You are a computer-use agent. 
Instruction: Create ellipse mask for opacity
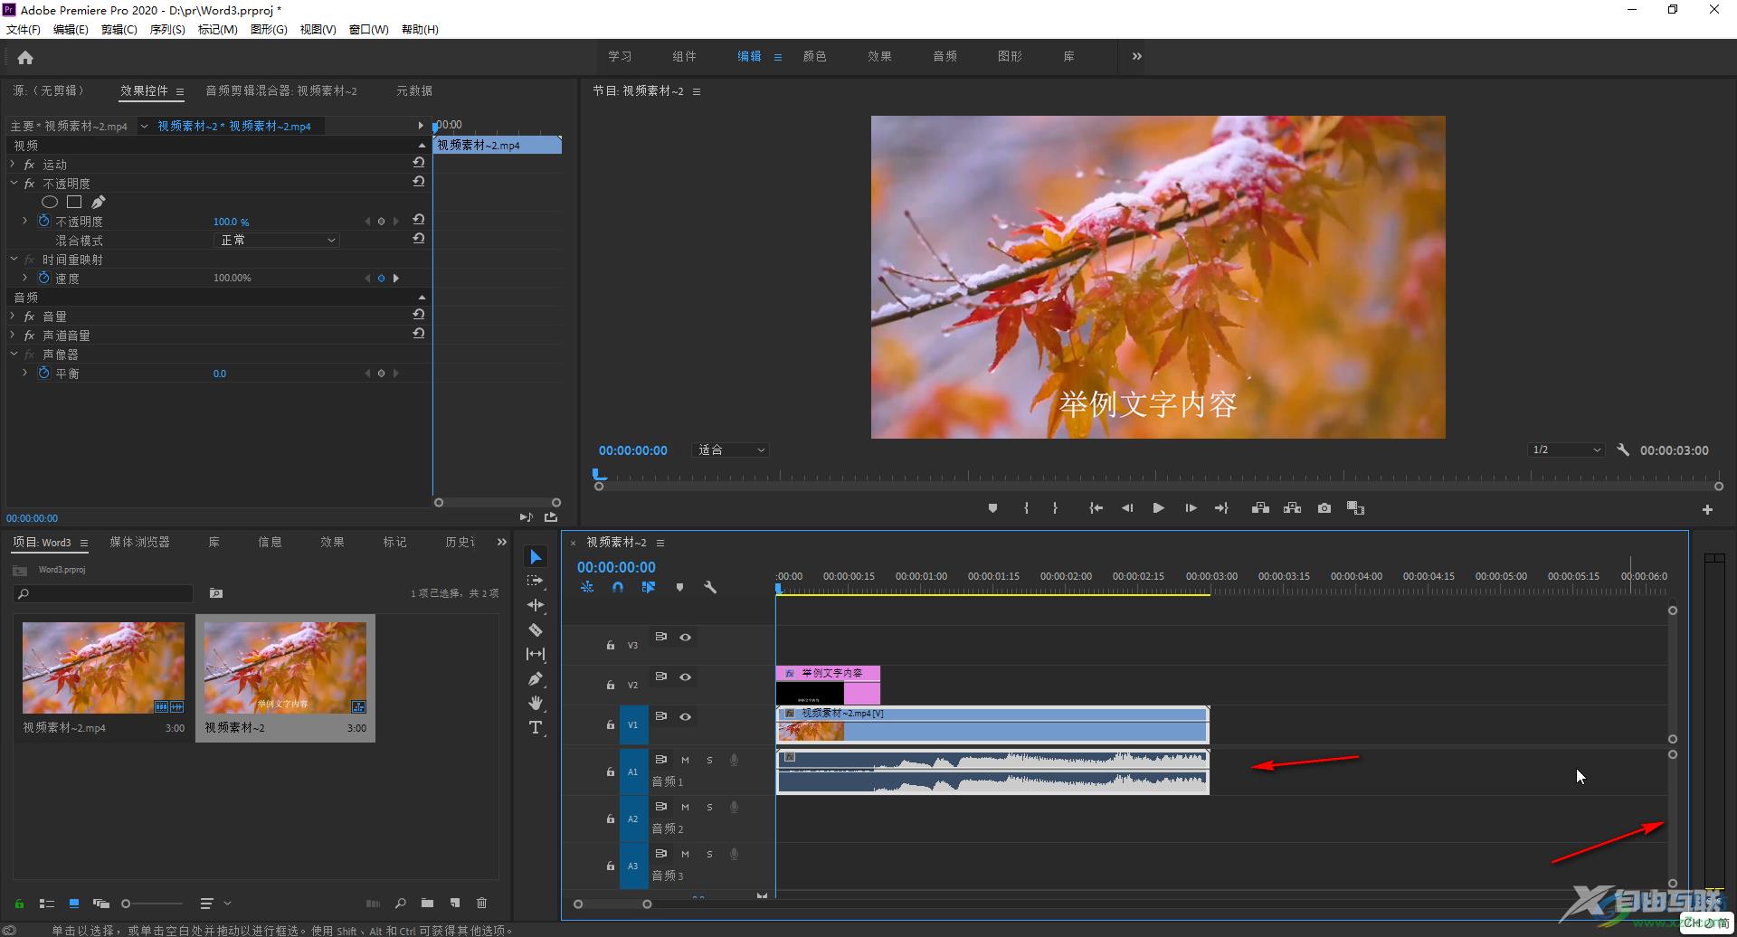point(50,202)
